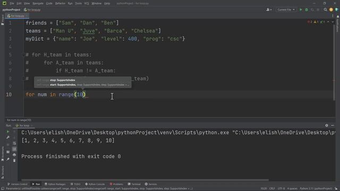
Task: Open the Run menu
Action: pyautogui.click(x=70, y=3)
